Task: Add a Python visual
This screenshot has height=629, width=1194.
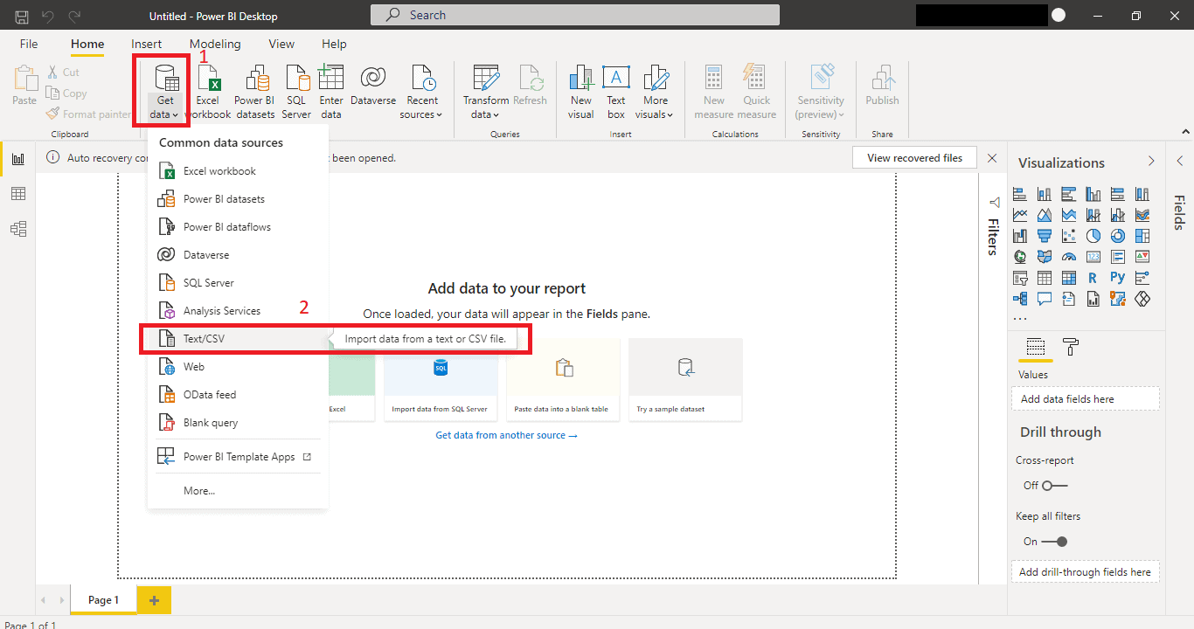Action: [x=1118, y=277]
